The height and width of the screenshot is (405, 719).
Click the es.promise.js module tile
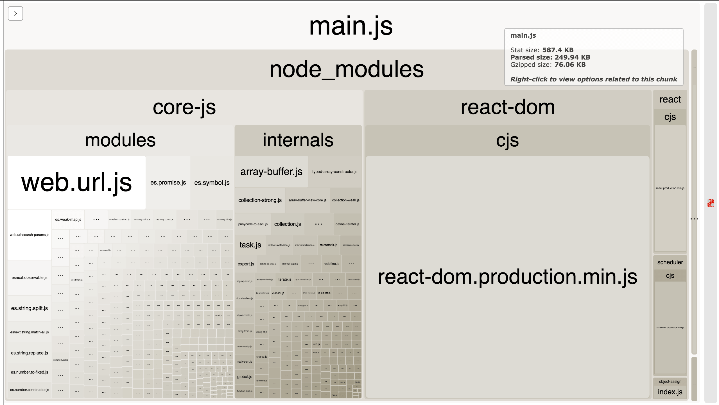(x=168, y=183)
